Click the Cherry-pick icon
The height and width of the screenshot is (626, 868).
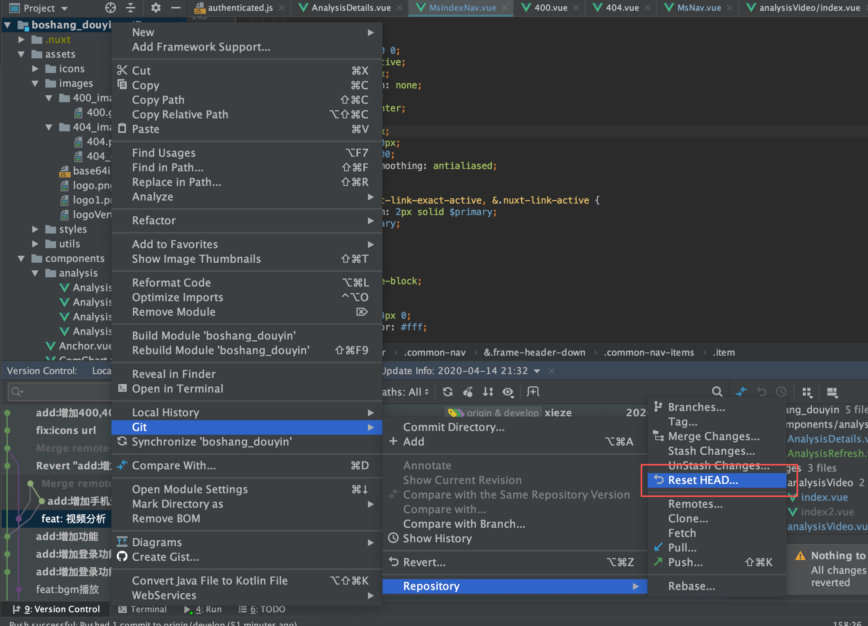pos(468,392)
